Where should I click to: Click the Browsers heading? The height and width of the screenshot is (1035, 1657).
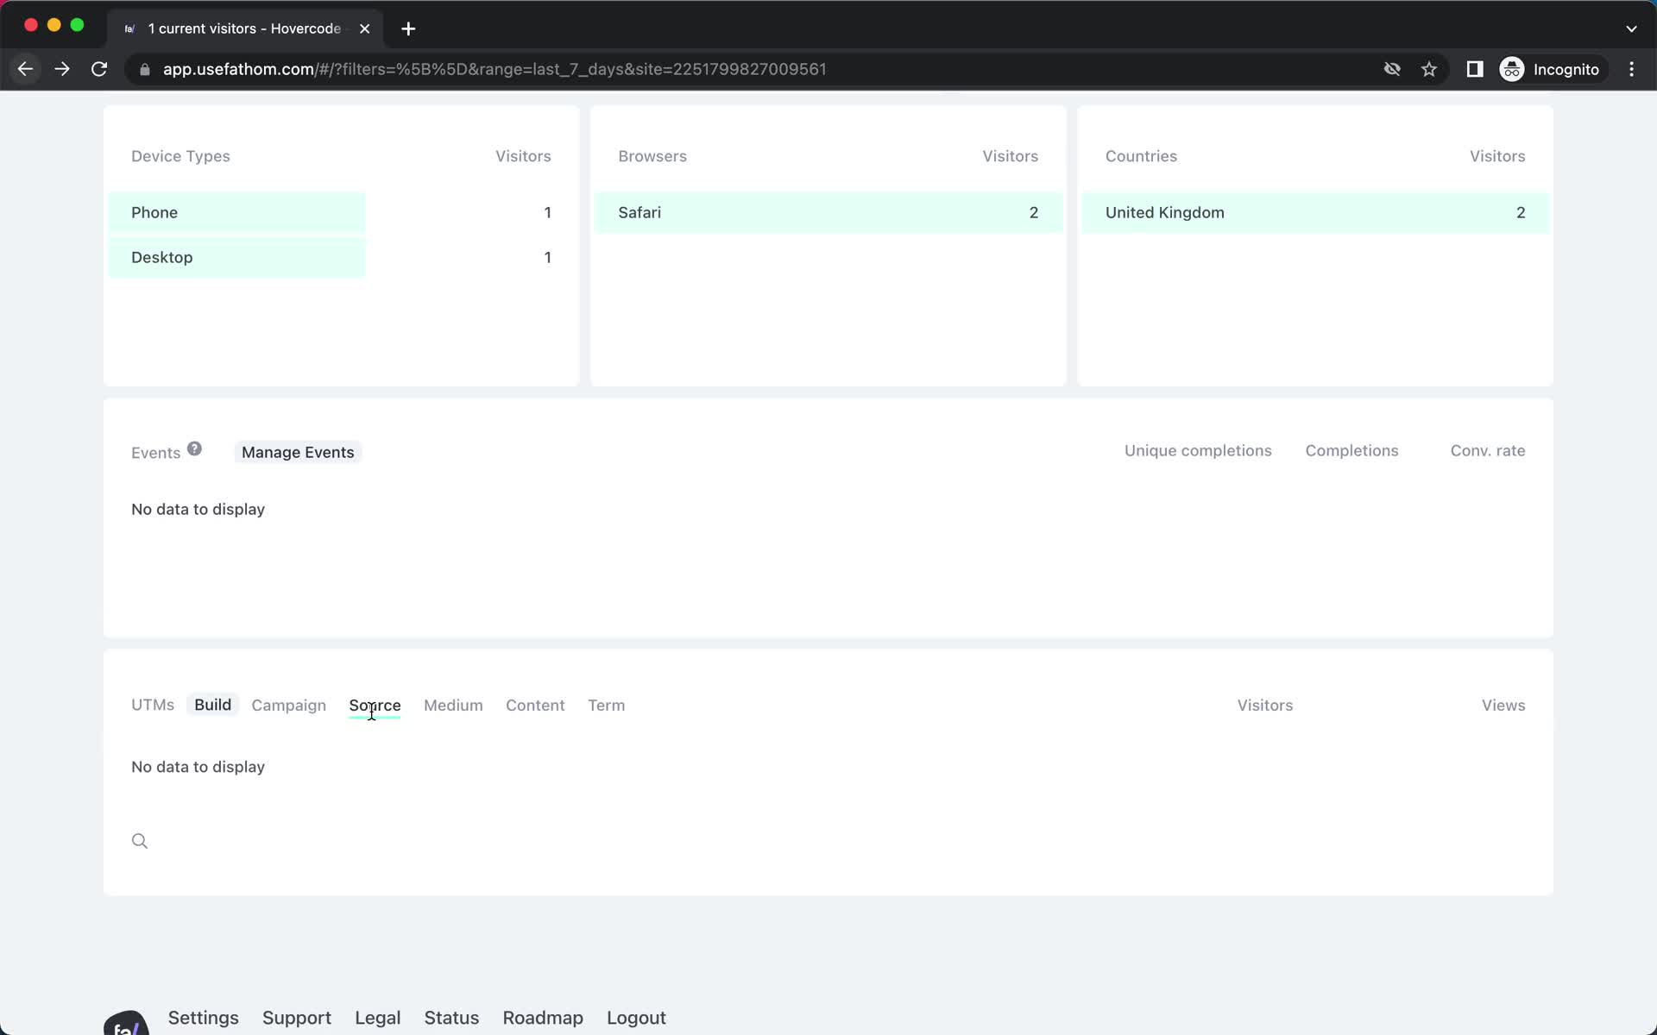tap(652, 156)
